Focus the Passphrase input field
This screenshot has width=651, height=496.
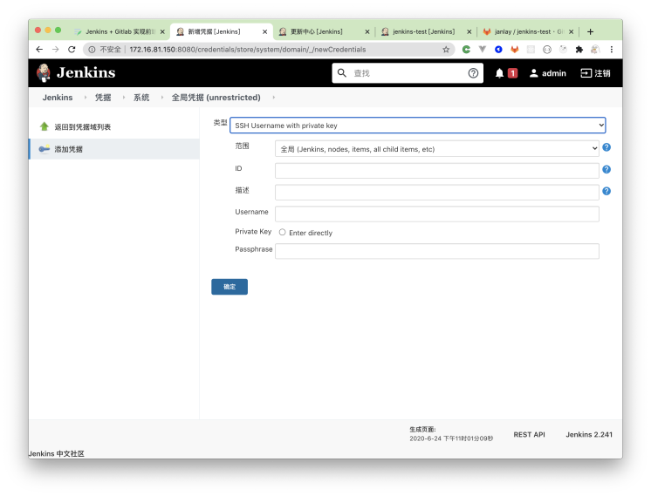pyautogui.click(x=437, y=251)
